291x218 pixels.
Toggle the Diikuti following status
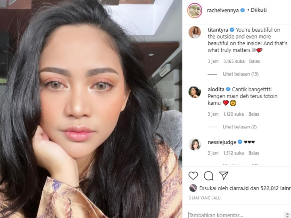click(259, 10)
